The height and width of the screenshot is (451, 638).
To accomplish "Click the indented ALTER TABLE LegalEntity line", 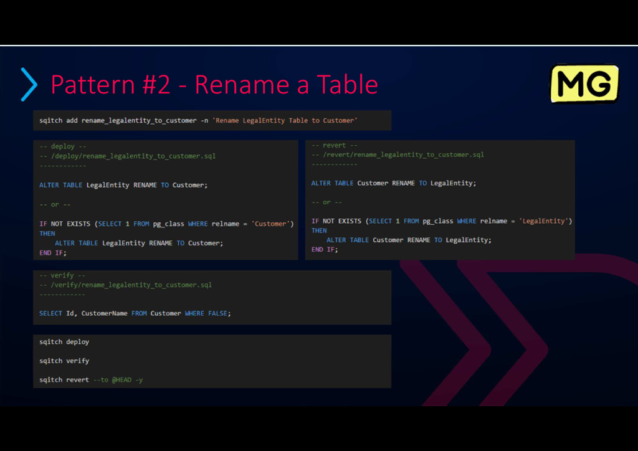I will (x=139, y=243).
